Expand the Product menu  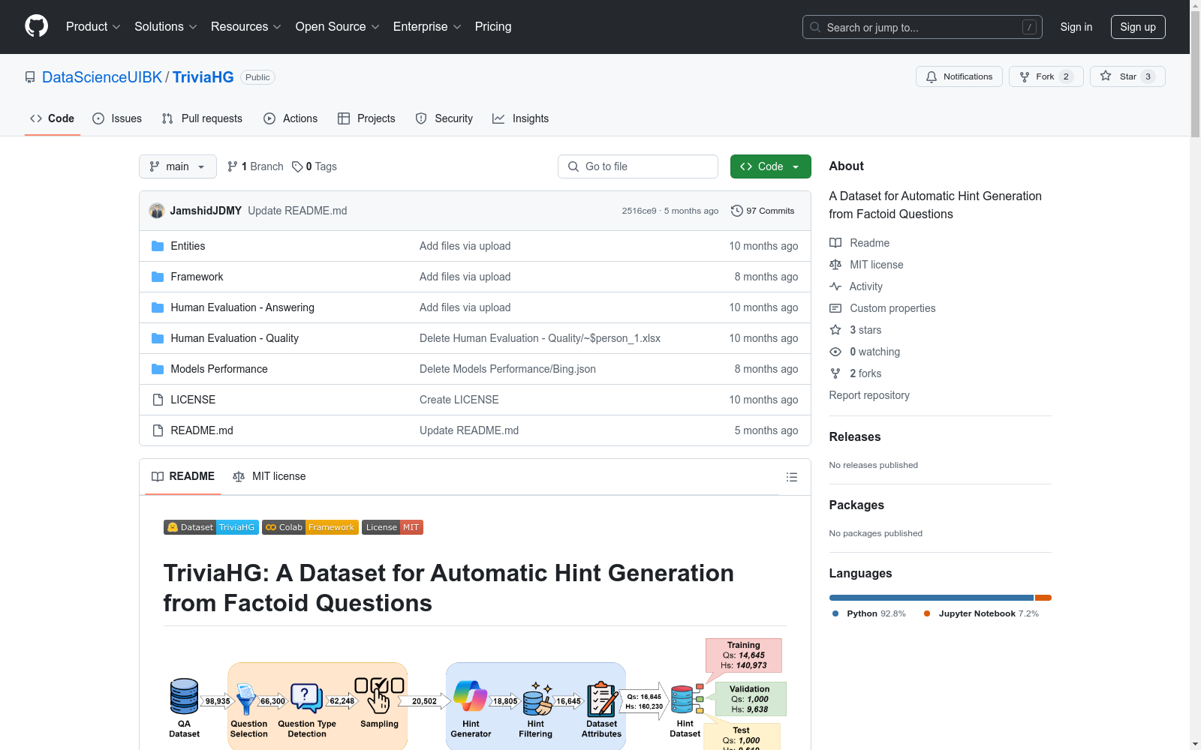[x=93, y=27]
